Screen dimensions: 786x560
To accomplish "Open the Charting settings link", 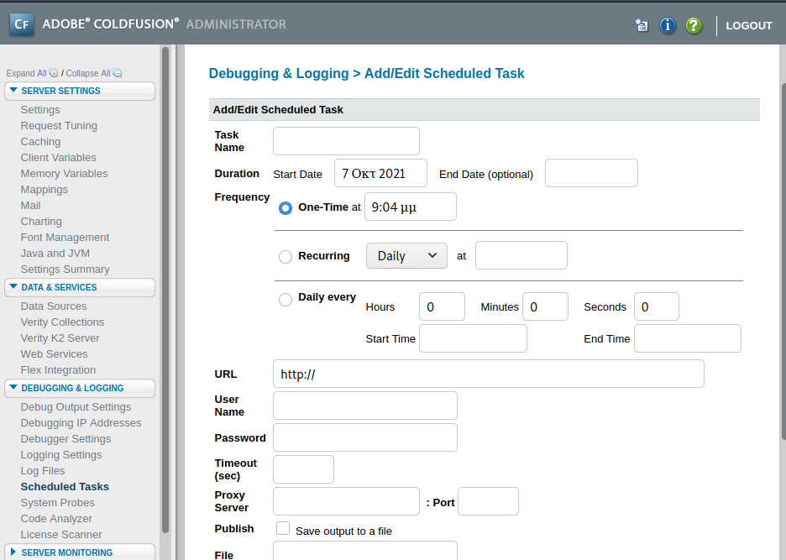I will [x=41, y=221].
